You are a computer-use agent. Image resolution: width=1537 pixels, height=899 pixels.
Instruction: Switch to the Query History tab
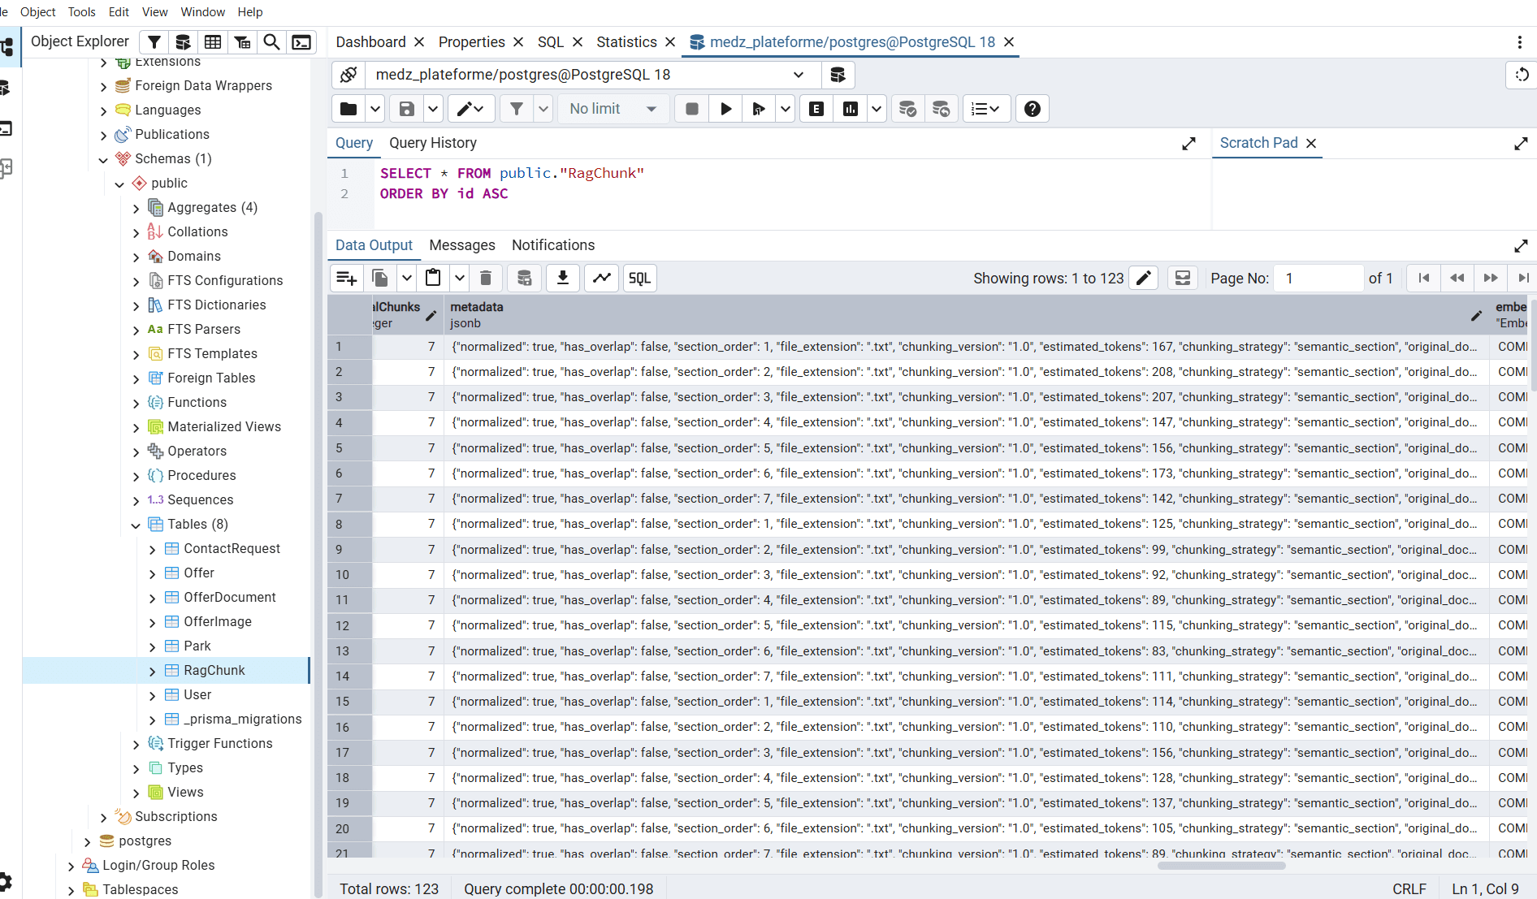click(x=433, y=143)
